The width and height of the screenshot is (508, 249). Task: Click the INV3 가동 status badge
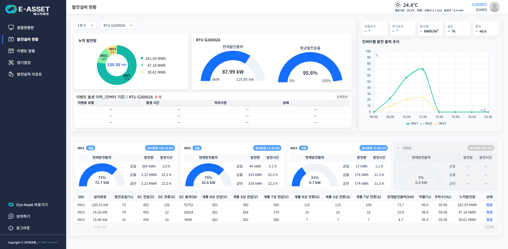point(304,148)
